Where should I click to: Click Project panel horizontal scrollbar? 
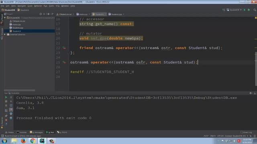pos(19,90)
